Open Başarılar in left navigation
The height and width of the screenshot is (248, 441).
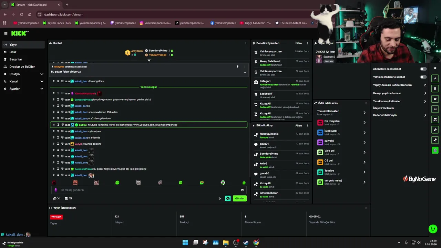[23, 59]
